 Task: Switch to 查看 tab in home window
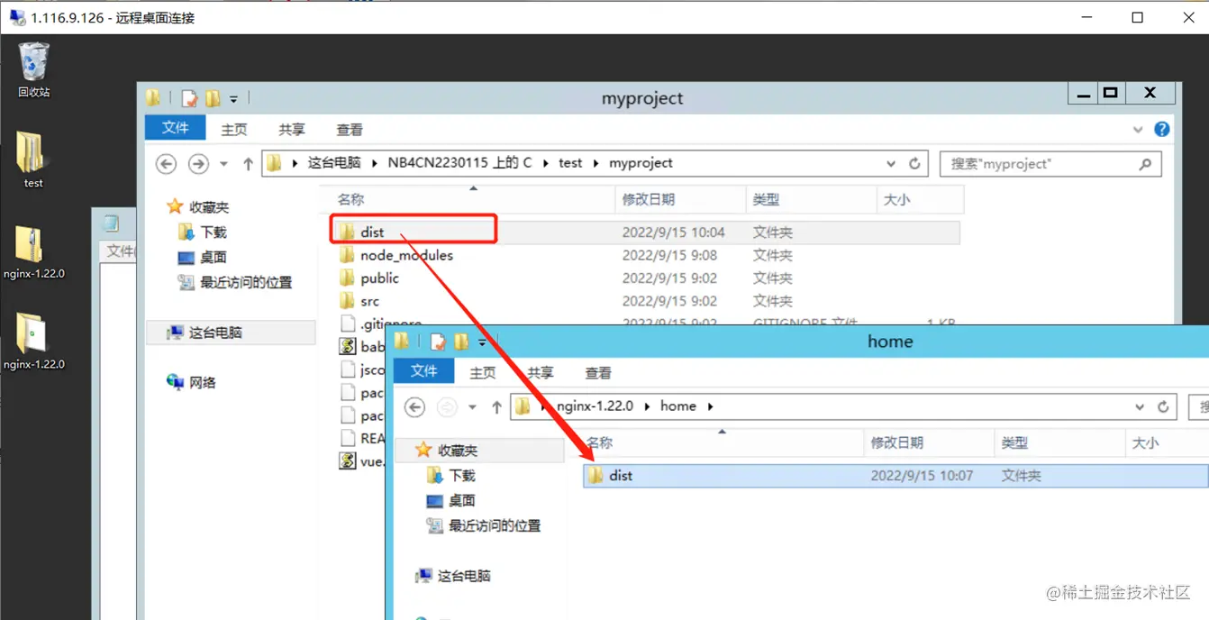point(598,373)
